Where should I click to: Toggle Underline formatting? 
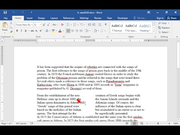point(25,31)
